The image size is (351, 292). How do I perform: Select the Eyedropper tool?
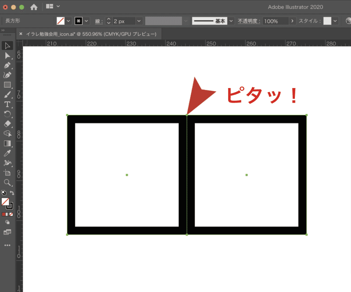[x=7, y=153]
